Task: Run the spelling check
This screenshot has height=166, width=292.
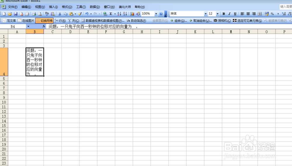Action: tap(47, 14)
